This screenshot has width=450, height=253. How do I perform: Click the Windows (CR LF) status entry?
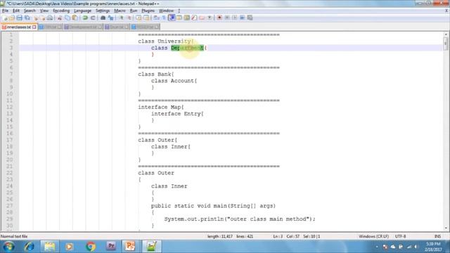373,236
